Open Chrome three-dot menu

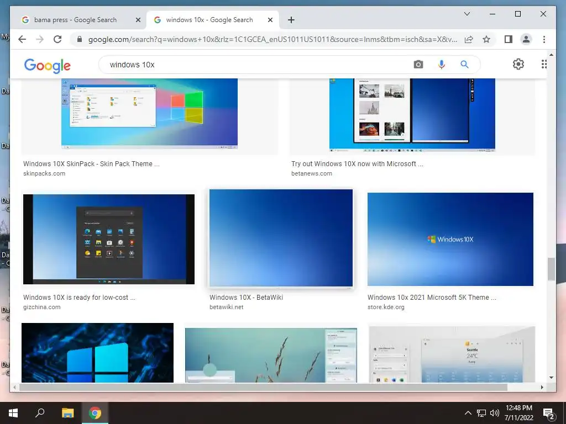tap(544, 39)
